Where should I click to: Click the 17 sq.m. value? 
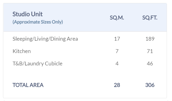tap(117, 39)
